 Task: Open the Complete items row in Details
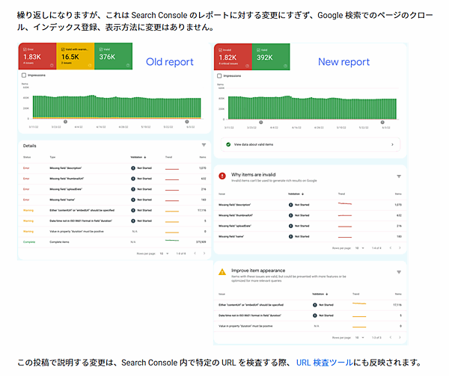[114, 242]
